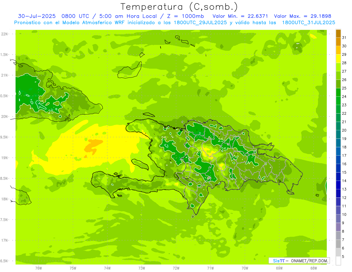Click the 'Valor Max. = 29.1898' value
Image resolution: width=352 pixels, height=272 pixels.
click(302, 16)
